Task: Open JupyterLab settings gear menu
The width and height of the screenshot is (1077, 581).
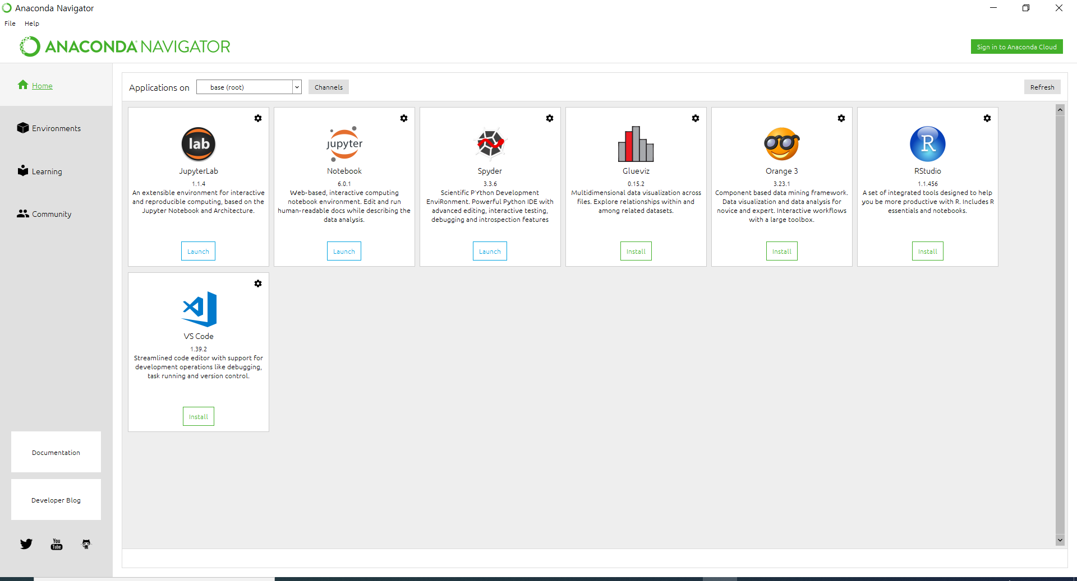Action: click(x=258, y=118)
